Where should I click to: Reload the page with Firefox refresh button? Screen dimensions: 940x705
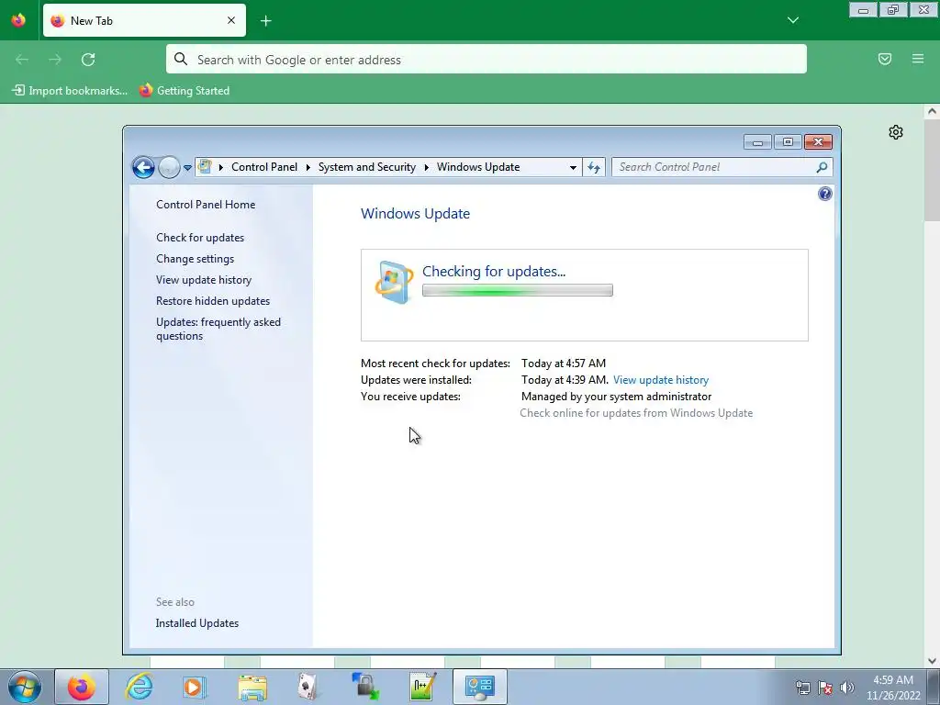88,60
